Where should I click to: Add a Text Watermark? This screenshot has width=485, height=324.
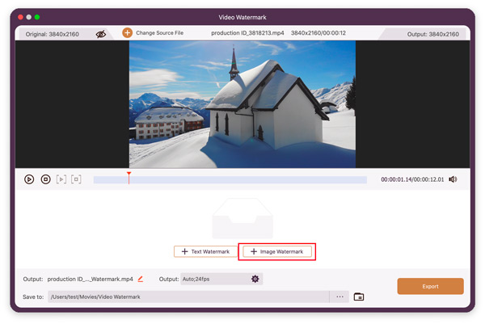point(205,251)
